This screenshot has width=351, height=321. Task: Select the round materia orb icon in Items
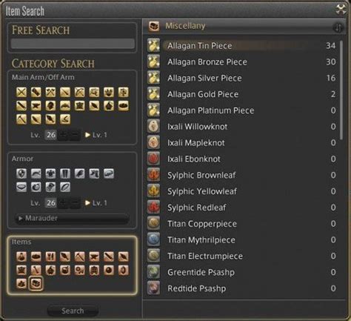(x=109, y=270)
